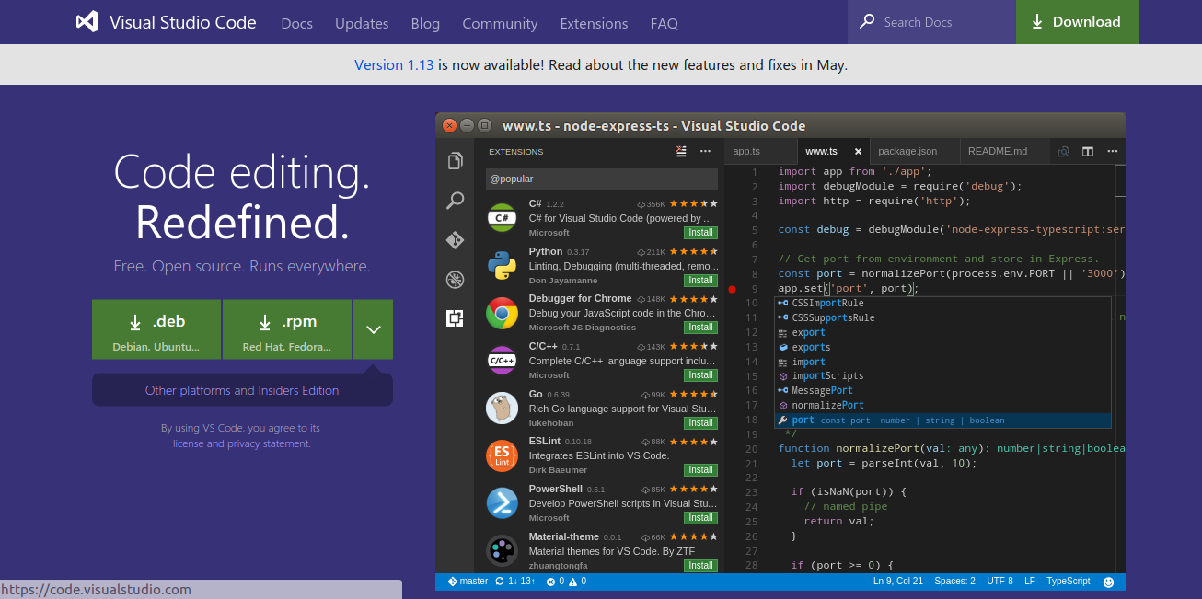The width and height of the screenshot is (1202, 599).
Task: Open the Version 1.13 link
Action: pos(394,64)
